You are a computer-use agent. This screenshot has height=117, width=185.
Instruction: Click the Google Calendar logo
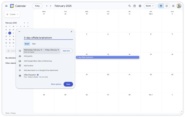coord(12,6)
